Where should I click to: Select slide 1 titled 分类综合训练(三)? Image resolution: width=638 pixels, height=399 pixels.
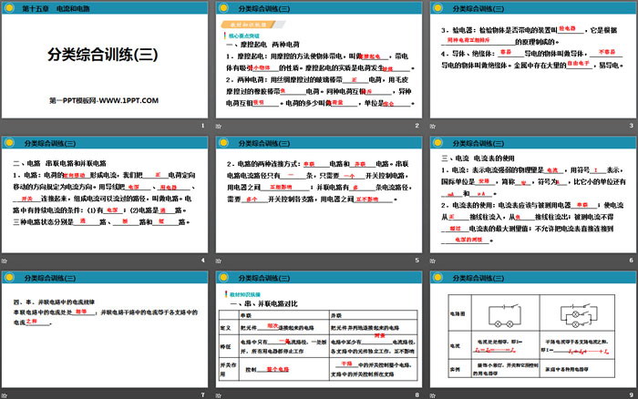[x=105, y=60]
